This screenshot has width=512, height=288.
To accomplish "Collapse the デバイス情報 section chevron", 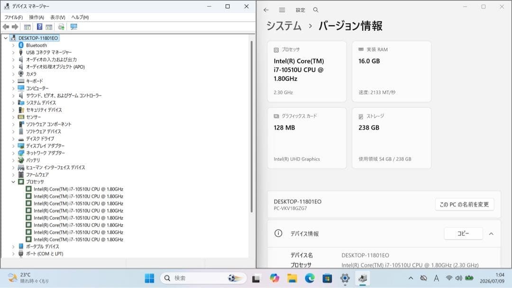I will click(x=491, y=234).
